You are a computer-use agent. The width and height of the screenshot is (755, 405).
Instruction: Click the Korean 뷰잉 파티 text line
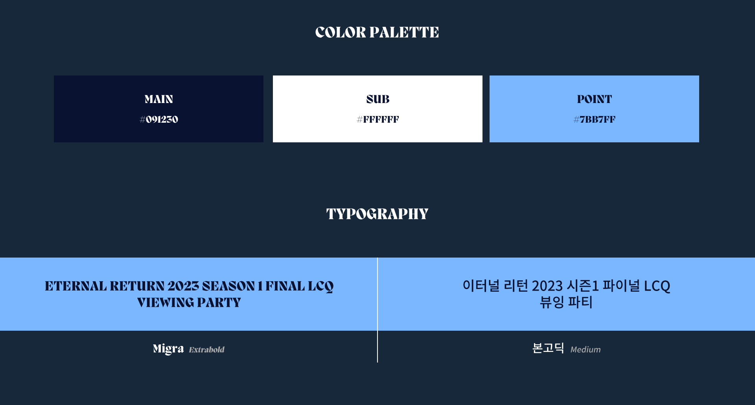click(x=566, y=302)
